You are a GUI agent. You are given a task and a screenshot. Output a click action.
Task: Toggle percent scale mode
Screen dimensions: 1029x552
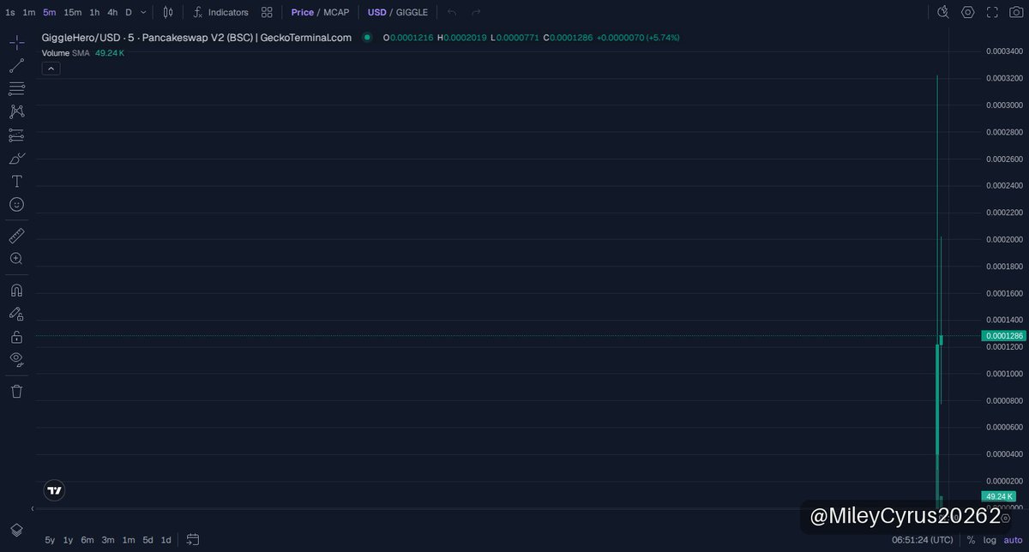tap(971, 540)
